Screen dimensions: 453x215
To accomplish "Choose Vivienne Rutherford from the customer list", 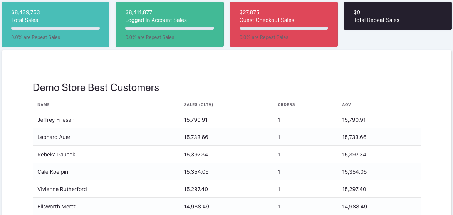I will tap(62, 189).
